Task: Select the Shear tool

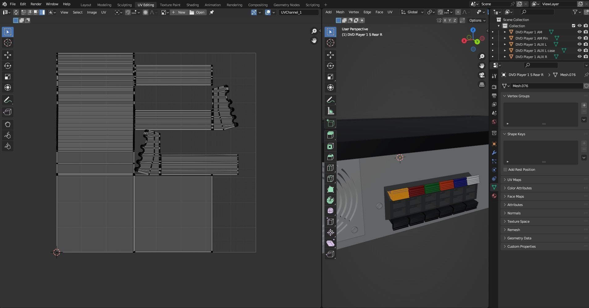Action: (x=330, y=243)
